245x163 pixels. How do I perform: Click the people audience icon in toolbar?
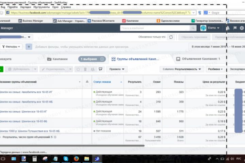[93, 69]
